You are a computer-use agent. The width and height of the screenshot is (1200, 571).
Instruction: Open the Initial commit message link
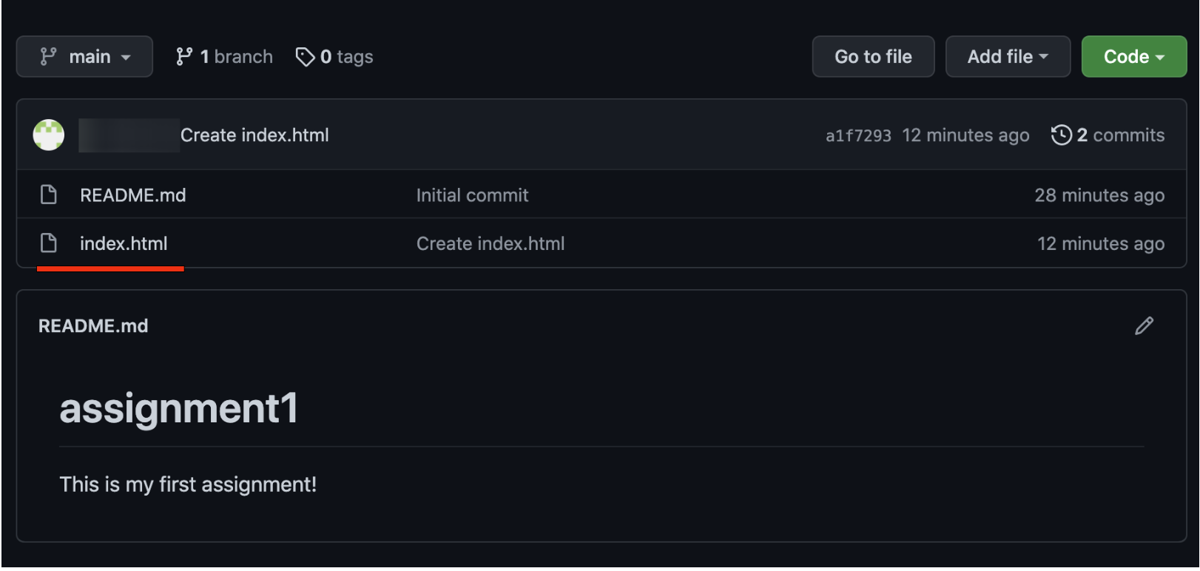(472, 195)
